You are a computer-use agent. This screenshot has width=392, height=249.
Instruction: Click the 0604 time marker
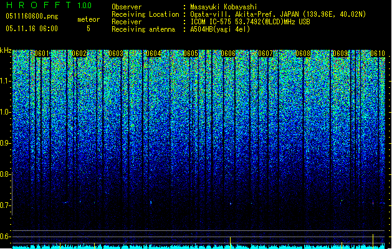pyautogui.click(x=153, y=54)
